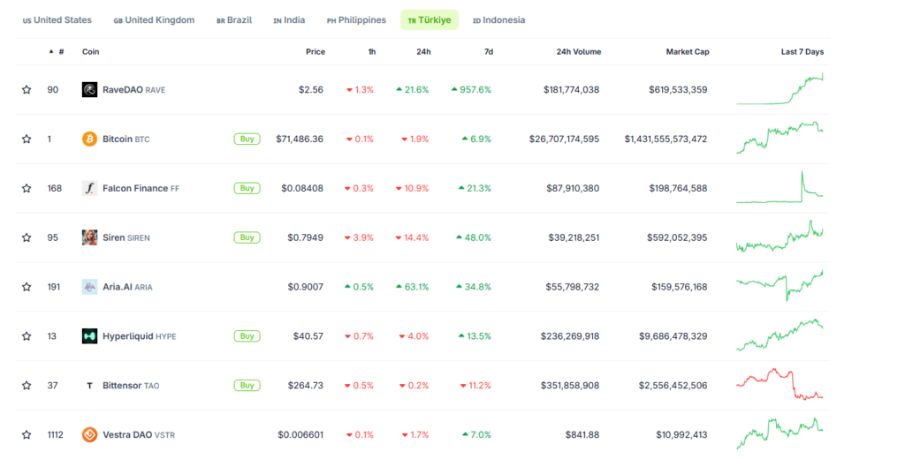905x459 pixels.
Task: Star Hyperliquid to add to watchlist
Action: pyautogui.click(x=27, y=336)
